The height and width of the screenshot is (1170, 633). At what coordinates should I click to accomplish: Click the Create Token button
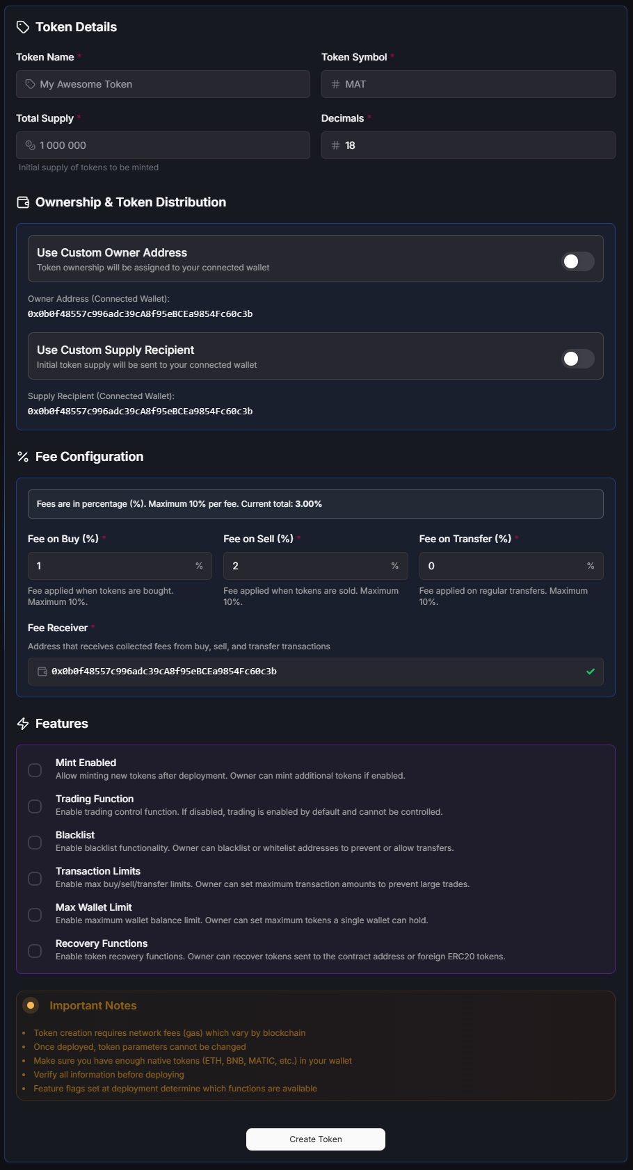(x=315, y=1139)
